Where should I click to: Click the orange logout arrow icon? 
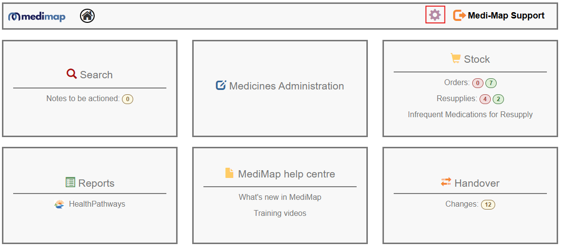click(x=459, y=16)
